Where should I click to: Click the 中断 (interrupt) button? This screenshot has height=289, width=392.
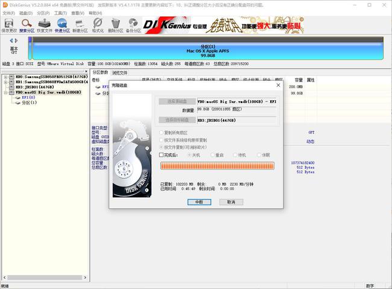[199, 202]
